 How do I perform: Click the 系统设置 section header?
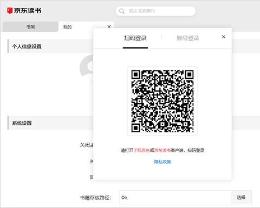coord(22,123)
